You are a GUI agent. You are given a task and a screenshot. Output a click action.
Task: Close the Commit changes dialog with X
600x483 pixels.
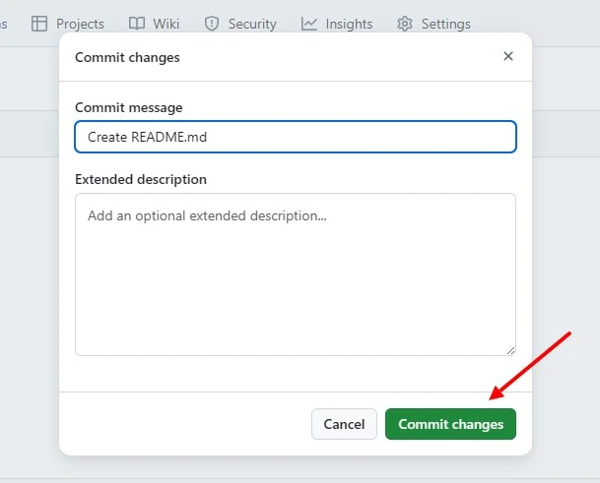508,56
